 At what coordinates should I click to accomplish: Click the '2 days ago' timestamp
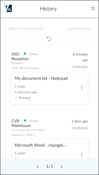pos(80,121)
